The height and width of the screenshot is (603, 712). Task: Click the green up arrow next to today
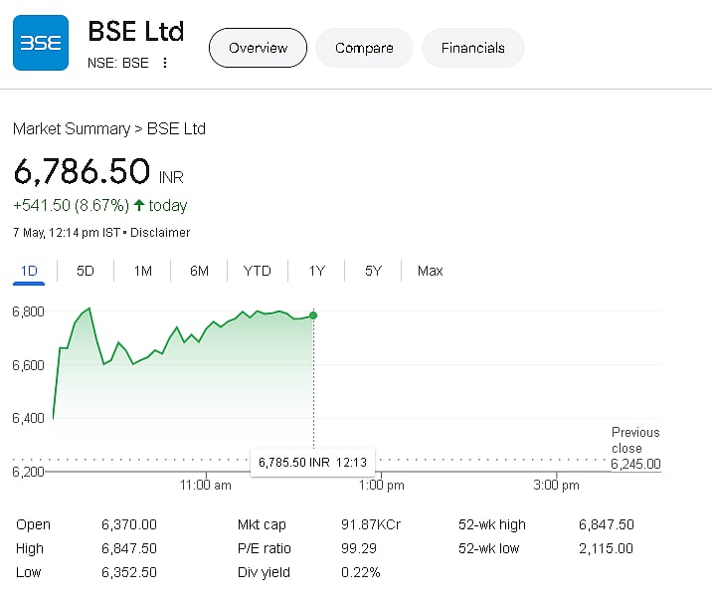[x=139, y=205]
